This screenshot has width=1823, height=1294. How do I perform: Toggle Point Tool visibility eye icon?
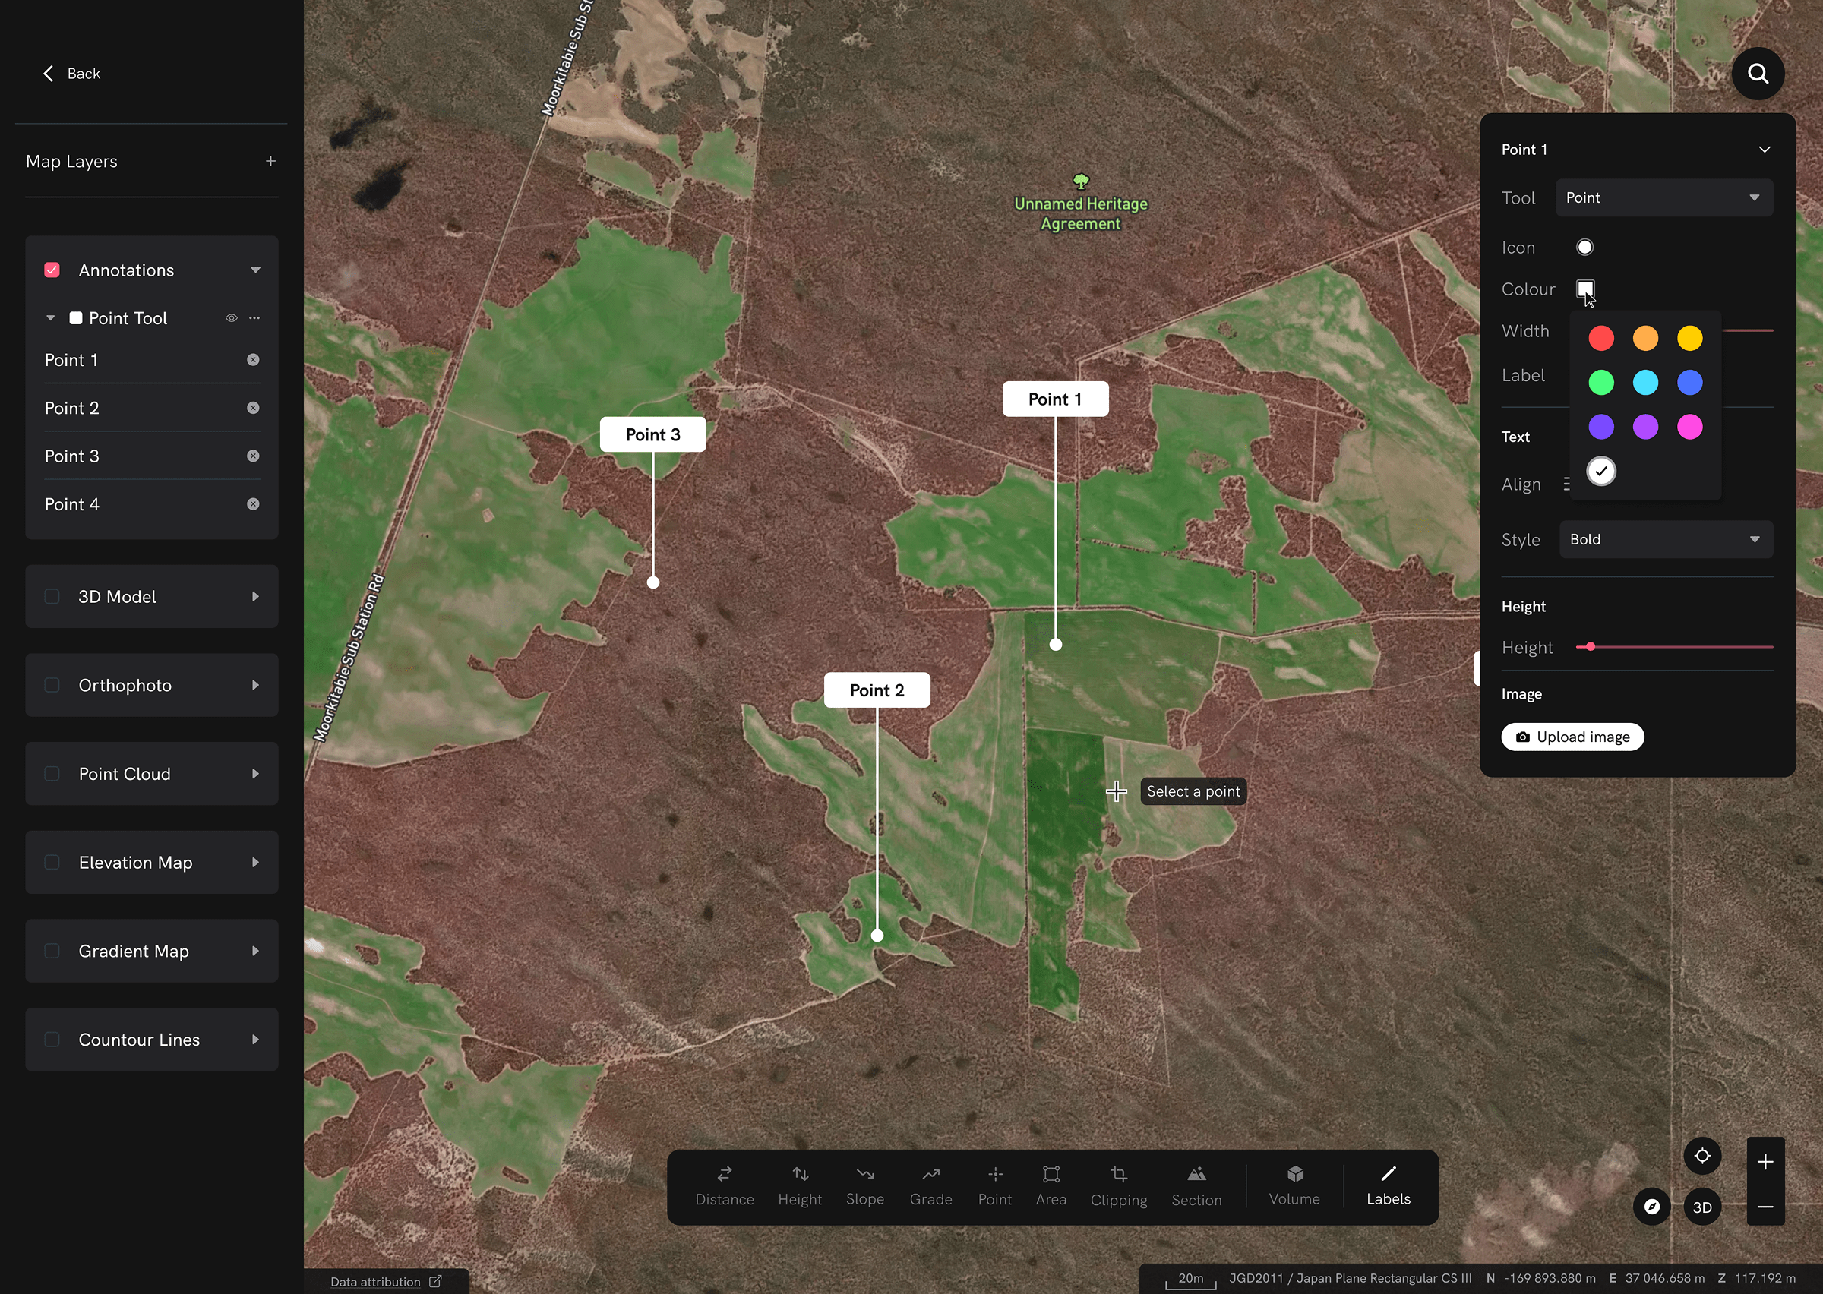coord(231,318)
